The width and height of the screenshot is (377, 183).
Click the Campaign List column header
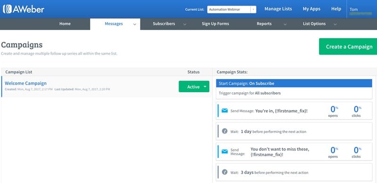pos(19,72)
